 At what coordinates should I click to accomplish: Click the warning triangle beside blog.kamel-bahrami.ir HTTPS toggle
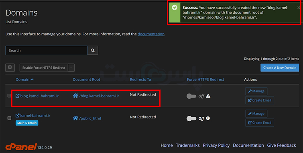tap(208, 96)
